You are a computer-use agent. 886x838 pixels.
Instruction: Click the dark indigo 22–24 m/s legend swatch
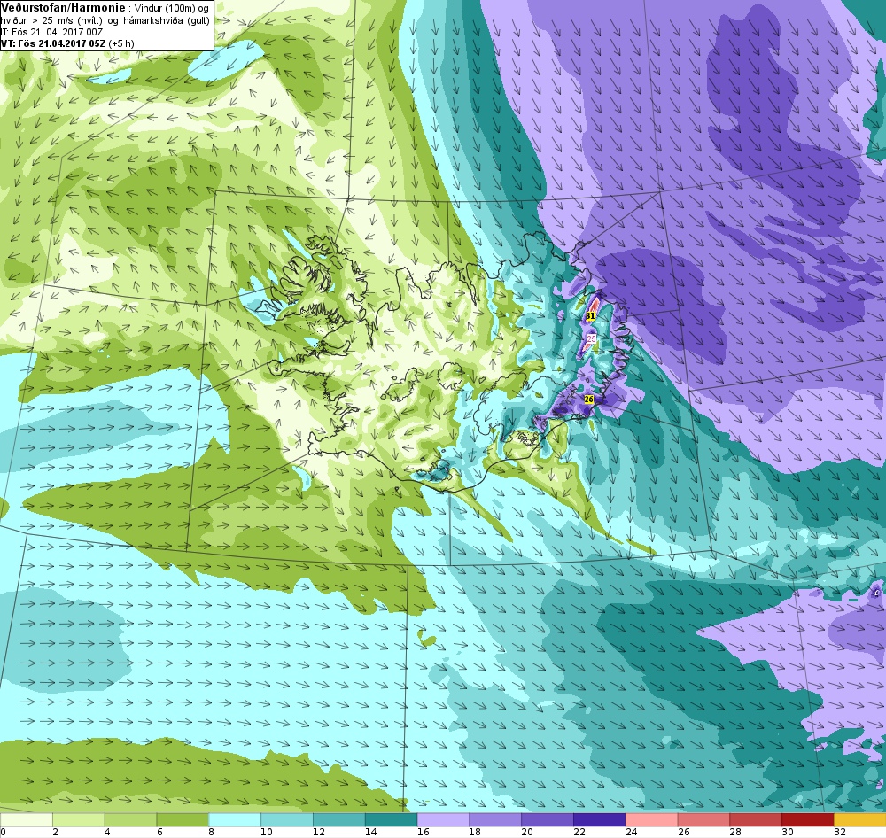(x=599, y=819)
